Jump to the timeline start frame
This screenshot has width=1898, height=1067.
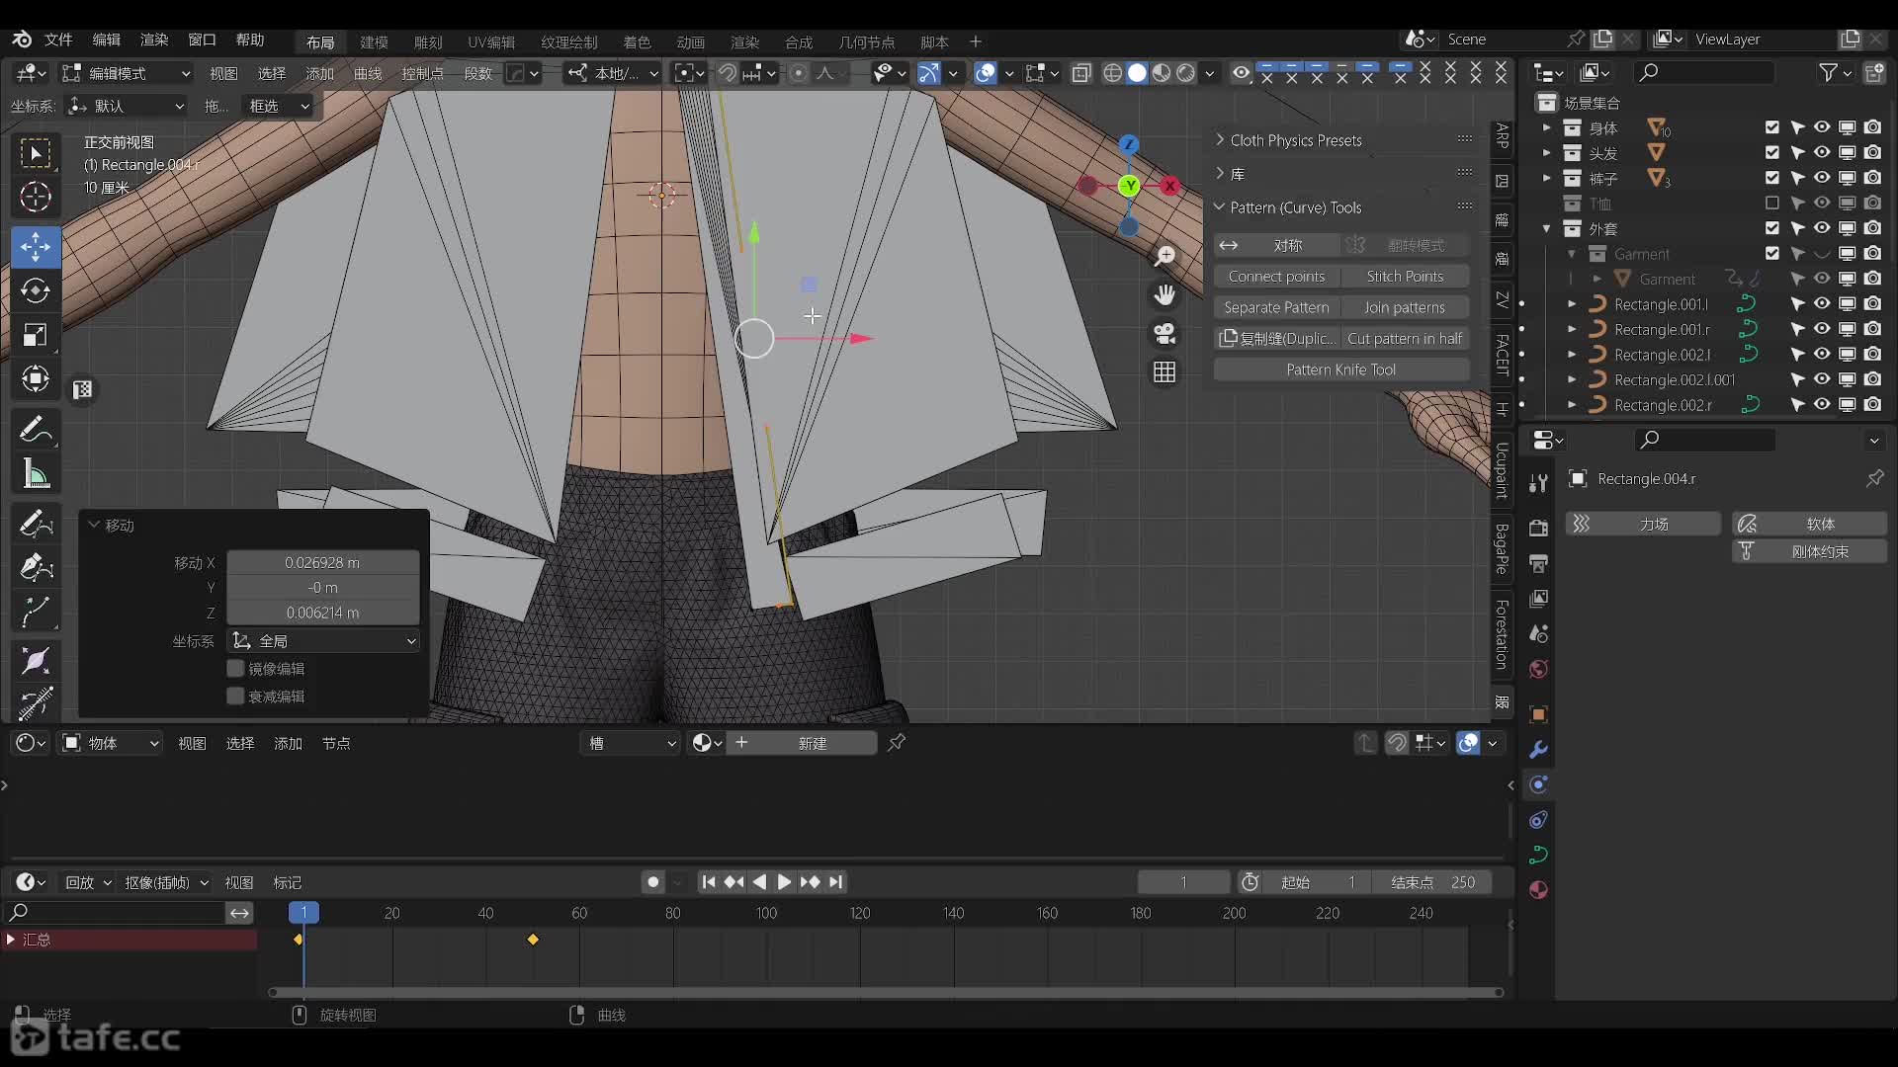(x=708, y=882)
